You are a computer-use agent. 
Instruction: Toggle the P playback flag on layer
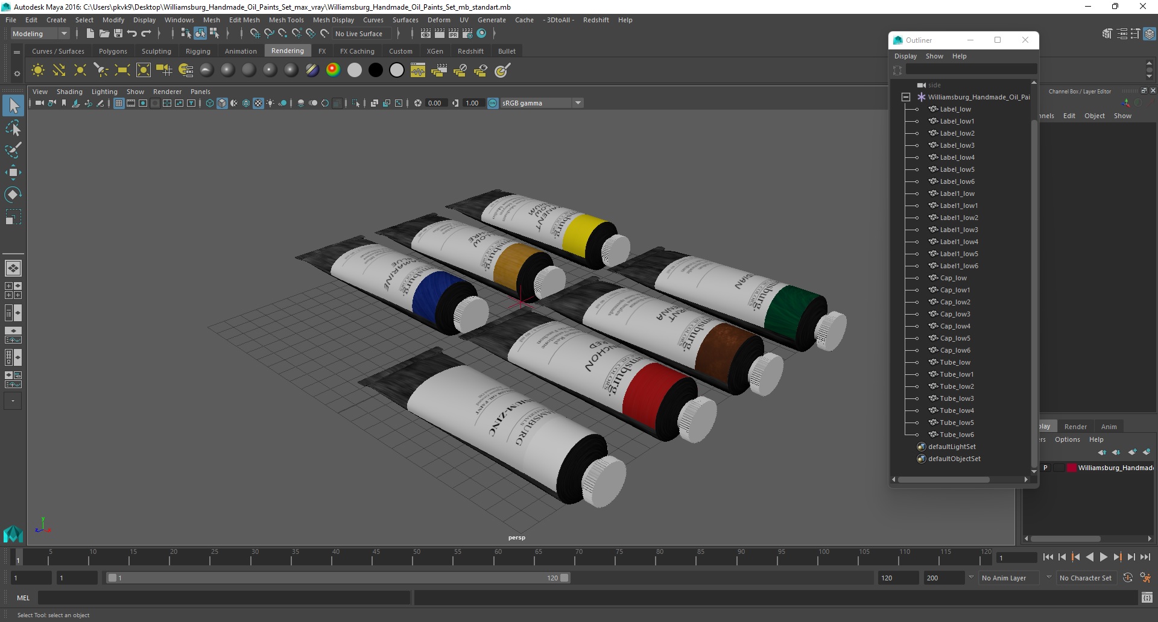coord(1045,468)
